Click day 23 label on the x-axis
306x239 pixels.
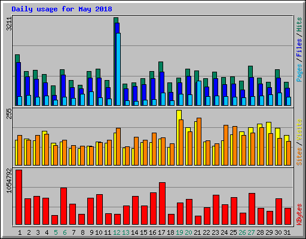coord(215,232)
